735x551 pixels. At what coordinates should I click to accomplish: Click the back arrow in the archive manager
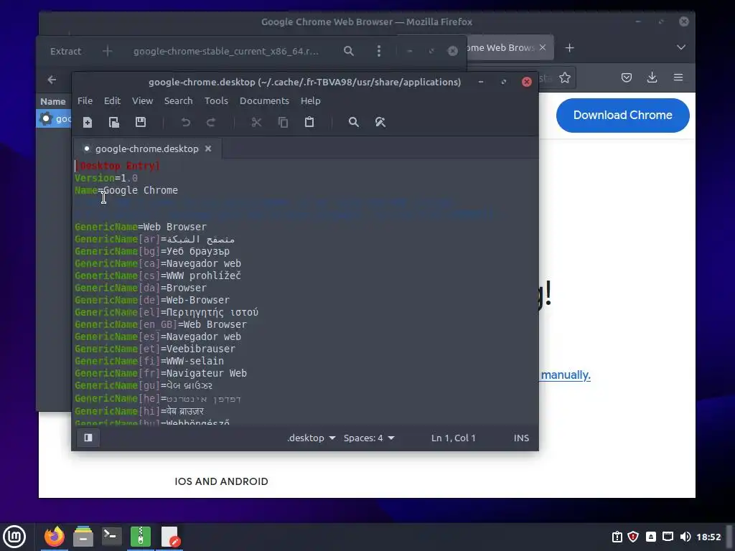coord(52,80)
